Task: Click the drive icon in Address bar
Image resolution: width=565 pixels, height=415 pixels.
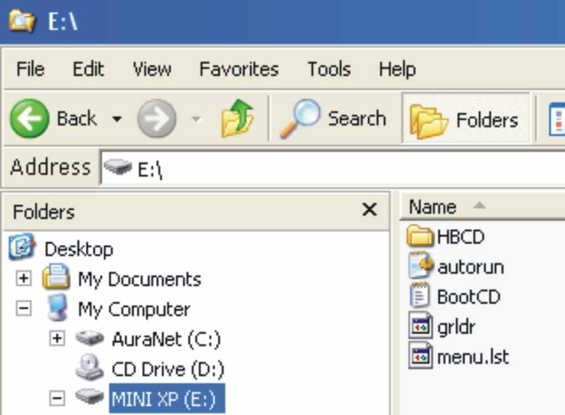Action: (x=117, y=167)
